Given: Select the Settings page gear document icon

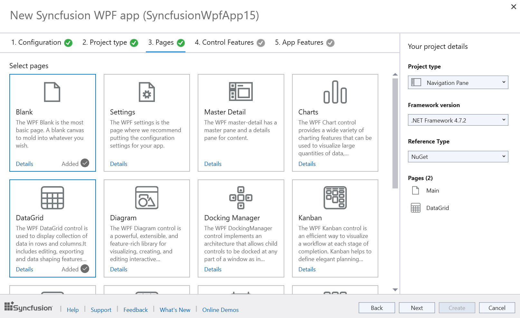Looking at the screenshot, I should pos(147,92).
